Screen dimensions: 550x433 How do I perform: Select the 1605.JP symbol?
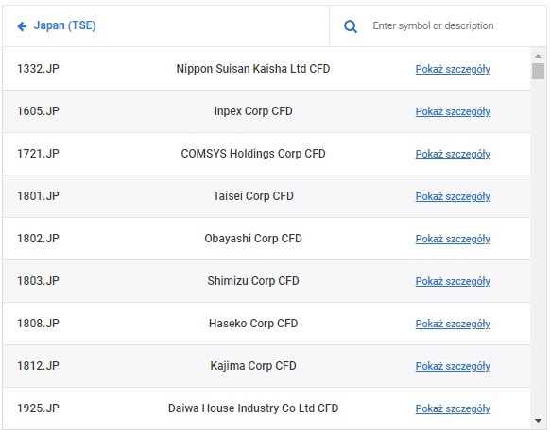38,111
